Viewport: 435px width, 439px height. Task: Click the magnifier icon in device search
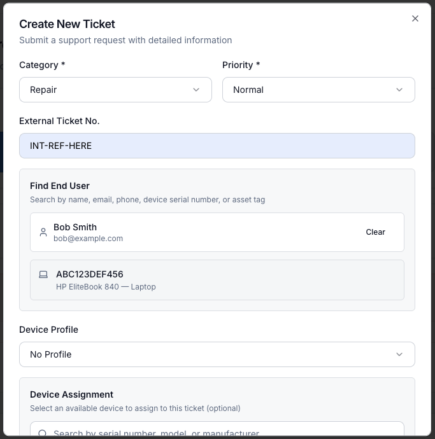pos(43,433)
